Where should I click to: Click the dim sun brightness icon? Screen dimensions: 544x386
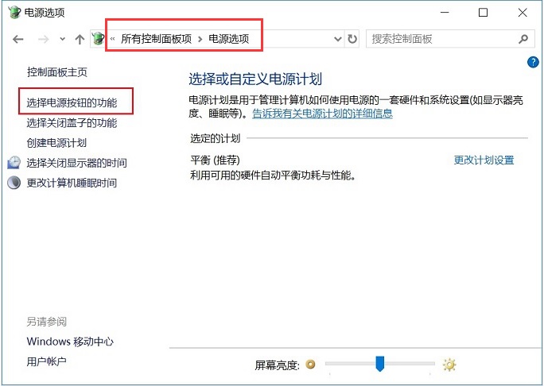point(311,365)
